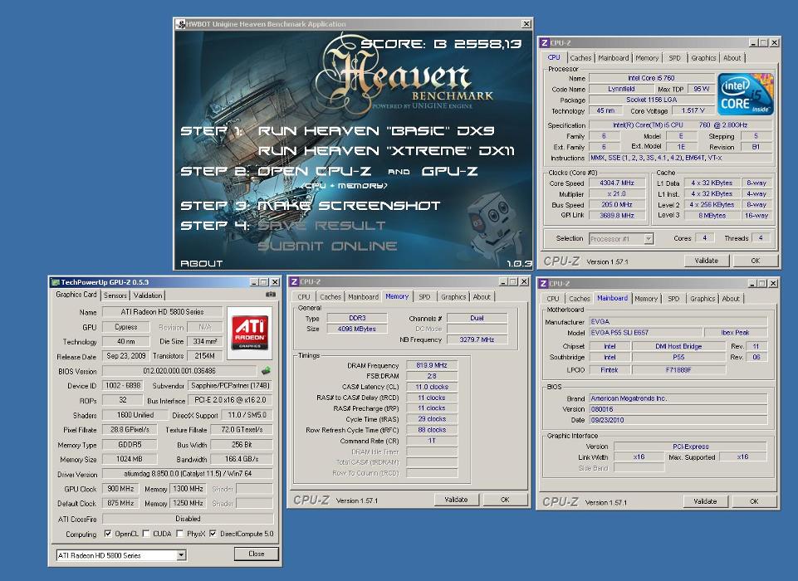The width and height of the screenshot is (798, 581).
Task: Open Memory tab in CPU-Z processor window
Action: tap(647, 58)
